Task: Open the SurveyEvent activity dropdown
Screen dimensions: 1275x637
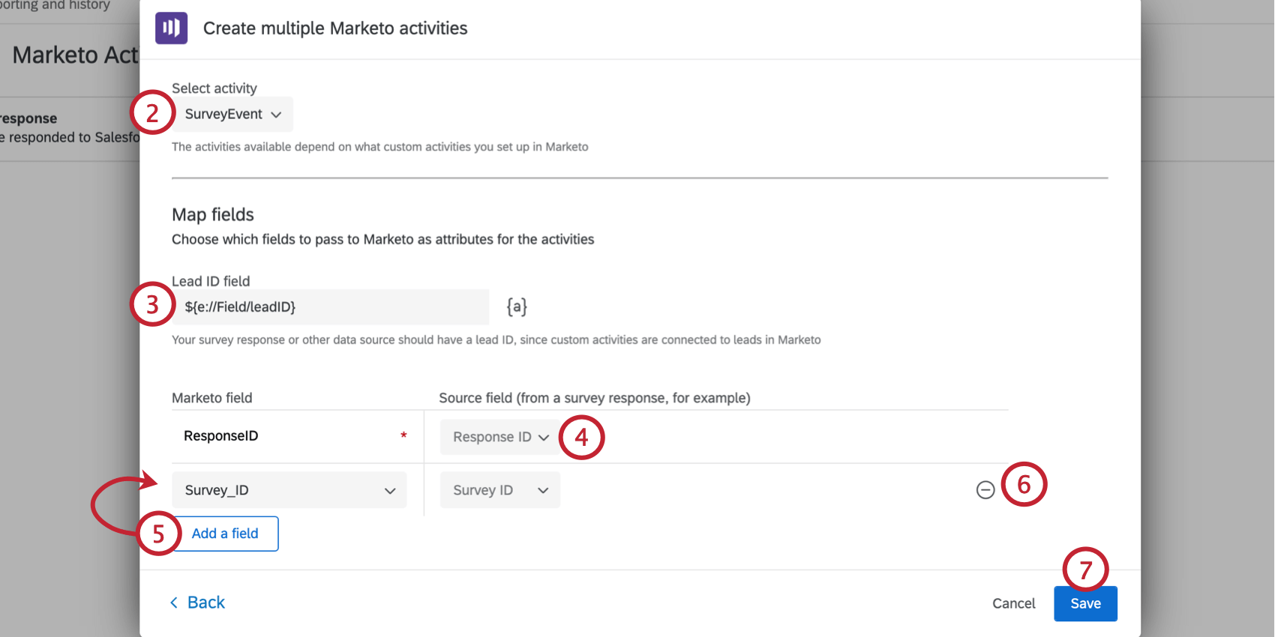Action: point(232,115)
